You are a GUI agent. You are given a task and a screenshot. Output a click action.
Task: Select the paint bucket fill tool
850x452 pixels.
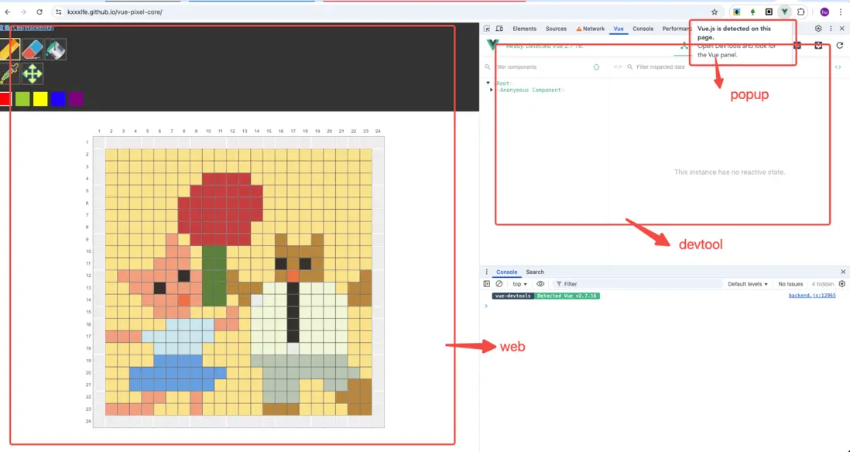point(55,50)
